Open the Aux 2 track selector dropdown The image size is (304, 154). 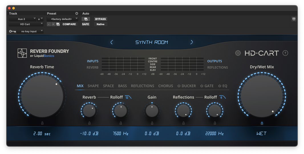click(23, 19)
